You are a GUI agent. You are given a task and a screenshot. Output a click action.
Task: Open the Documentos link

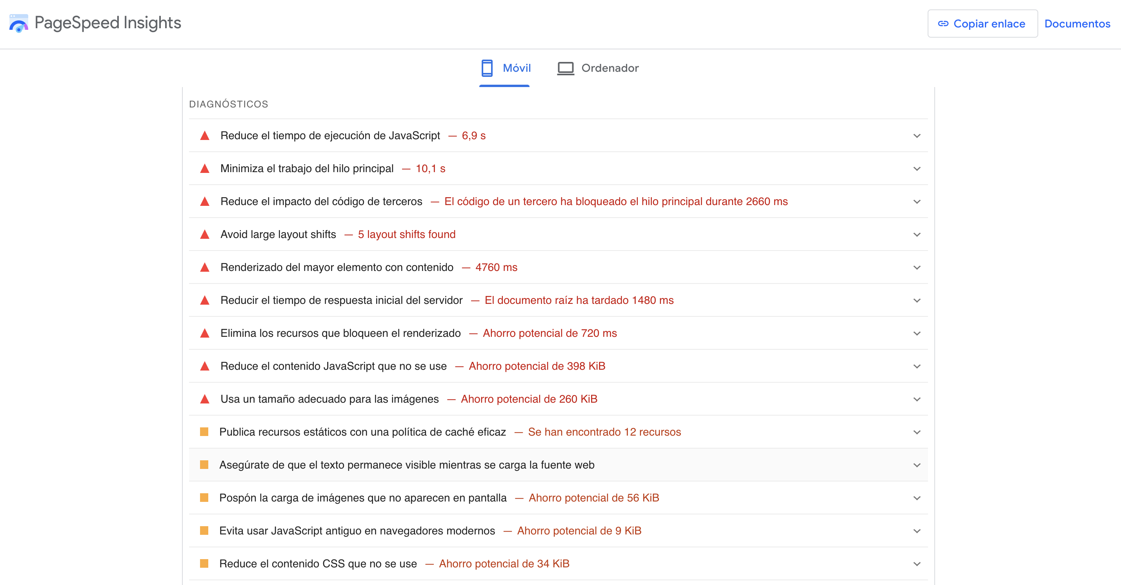(1077, 24)
